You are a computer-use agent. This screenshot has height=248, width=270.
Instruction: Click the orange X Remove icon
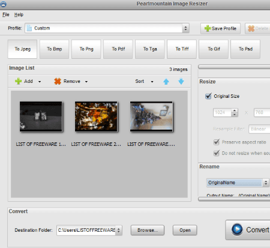pyautogui.click(x=58, y=81)
